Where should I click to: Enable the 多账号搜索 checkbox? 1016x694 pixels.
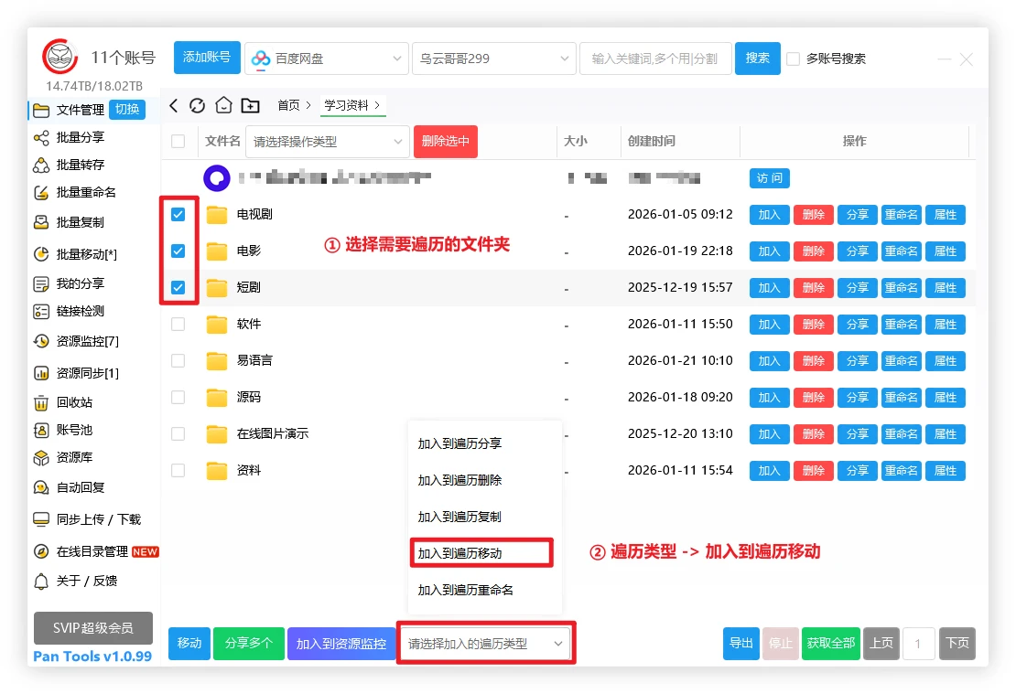click(x=794, y=59)
